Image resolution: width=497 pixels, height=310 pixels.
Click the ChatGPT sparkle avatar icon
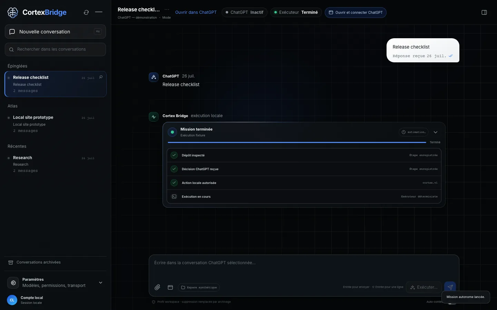pos(154,77)
